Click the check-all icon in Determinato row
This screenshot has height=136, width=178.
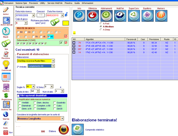point(61,43)
